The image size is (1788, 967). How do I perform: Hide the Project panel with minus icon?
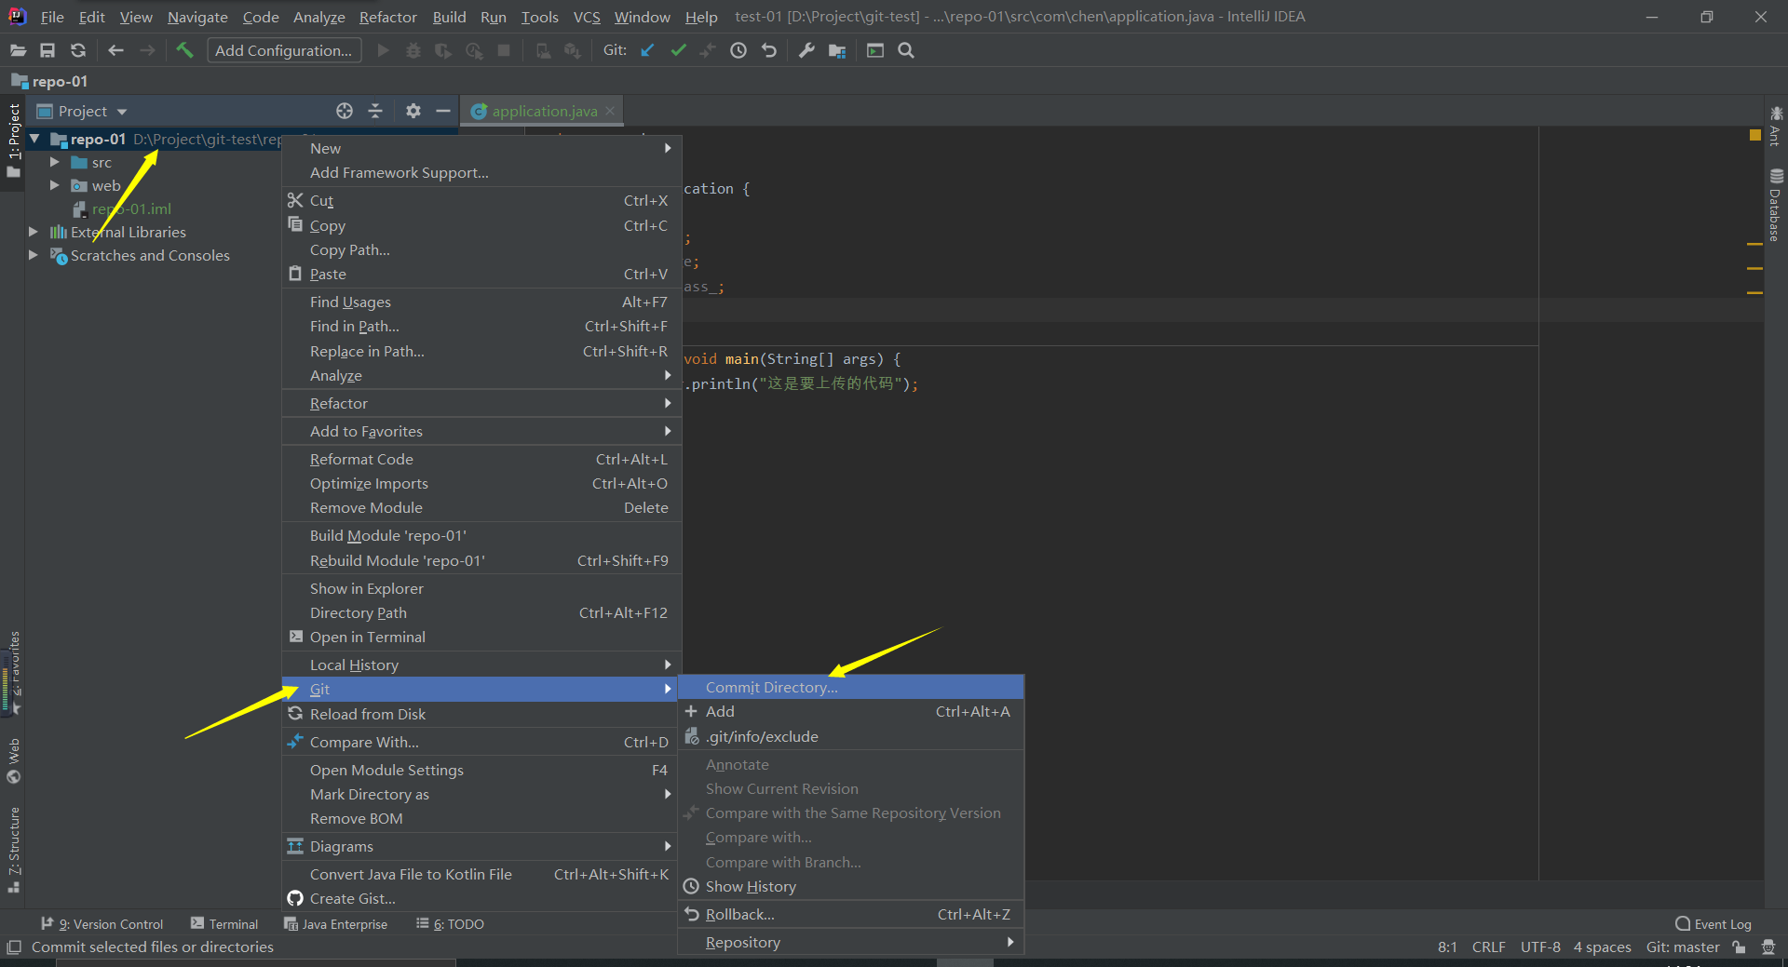click(x=443, y=111)
